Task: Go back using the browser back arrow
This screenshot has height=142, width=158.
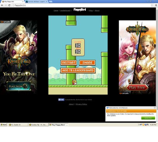Action: click(2, 5)
